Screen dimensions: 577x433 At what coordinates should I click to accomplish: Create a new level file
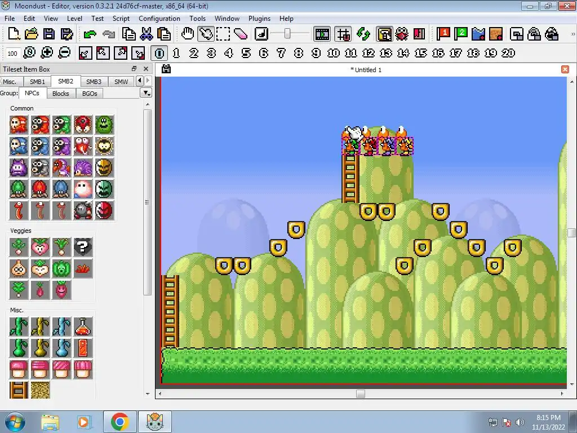tap(14, 34)
